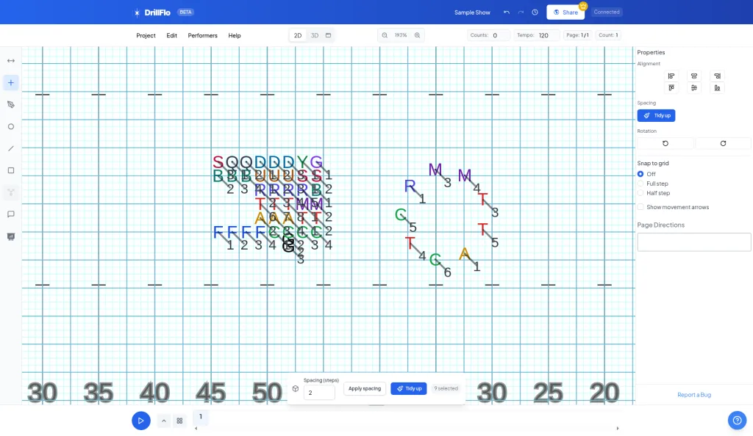
Task: Switch to 3D view
Action: (x=315, y=35)
